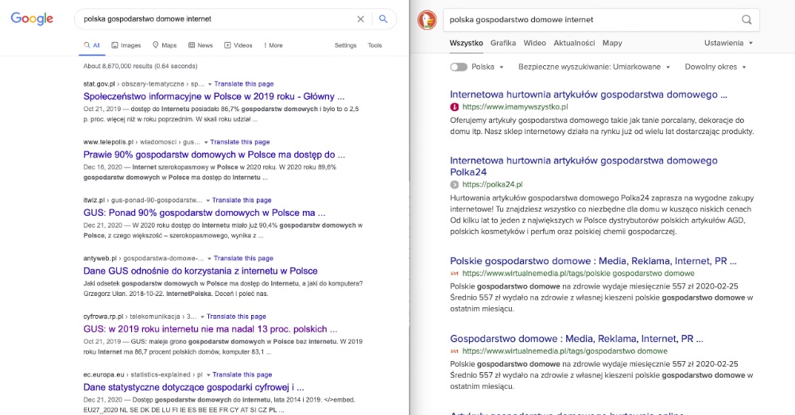
Task: Open Google Images tab
Action: point(126,45)
